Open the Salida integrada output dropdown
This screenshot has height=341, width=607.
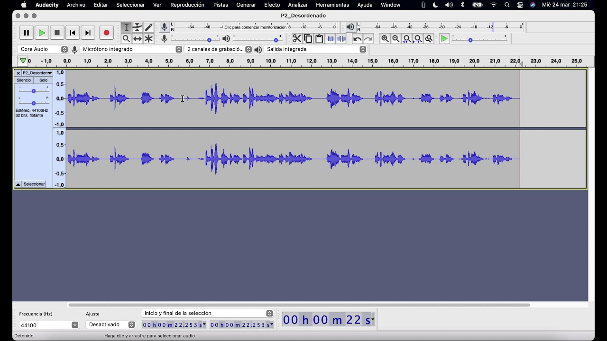316,49
